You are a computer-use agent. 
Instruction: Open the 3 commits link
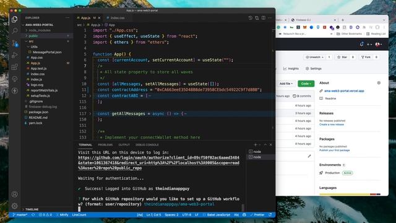[x=302, y=96]
